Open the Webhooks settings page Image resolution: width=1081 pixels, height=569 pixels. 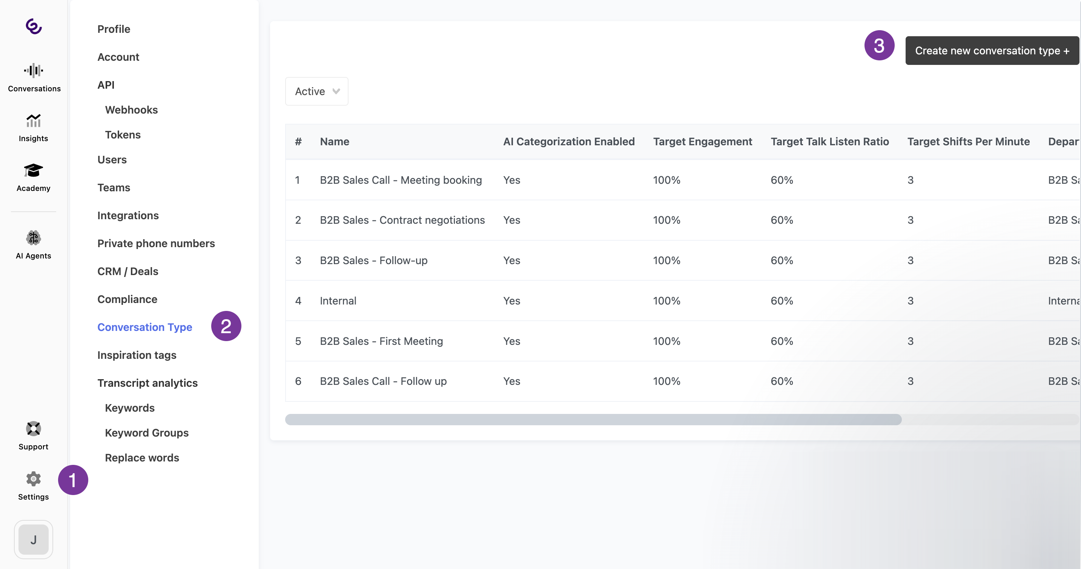point(131,109)
